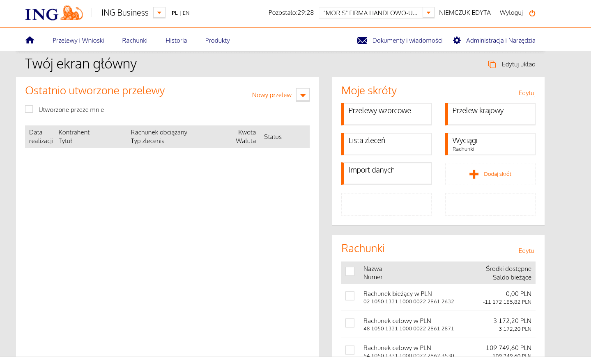
Task: Go to the Historia menu
Action: click(176, 41)
